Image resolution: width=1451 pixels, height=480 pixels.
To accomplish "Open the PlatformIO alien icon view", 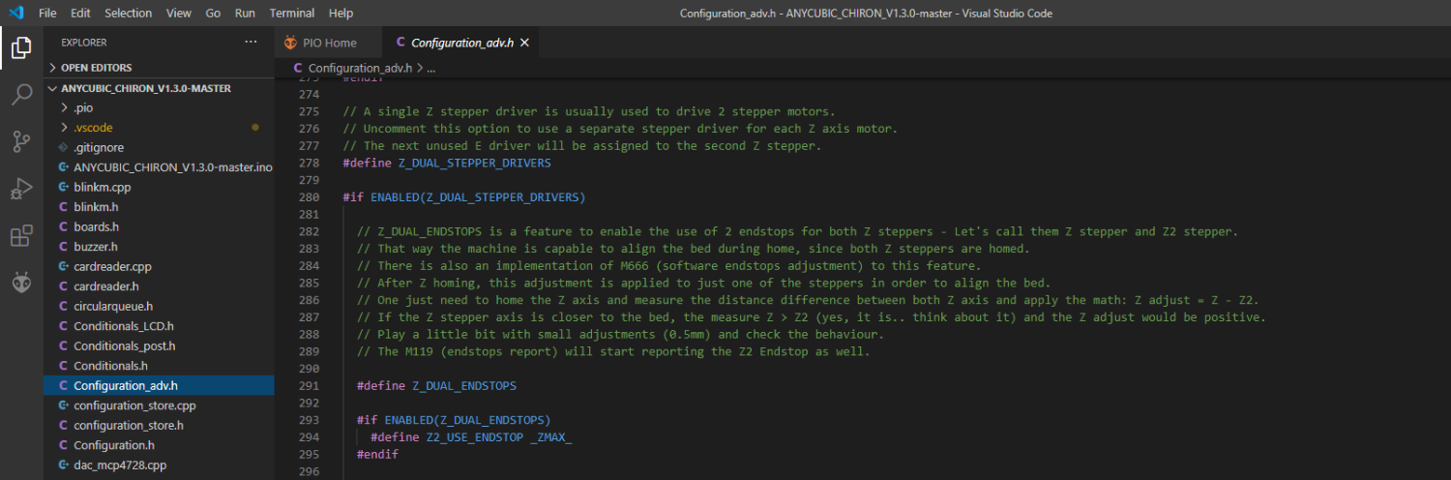I will coord(21,282).
